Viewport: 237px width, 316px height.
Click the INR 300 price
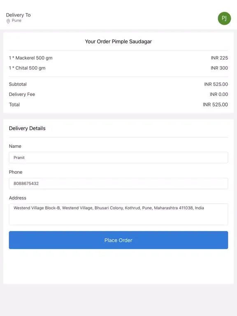[x=219, y=68]
